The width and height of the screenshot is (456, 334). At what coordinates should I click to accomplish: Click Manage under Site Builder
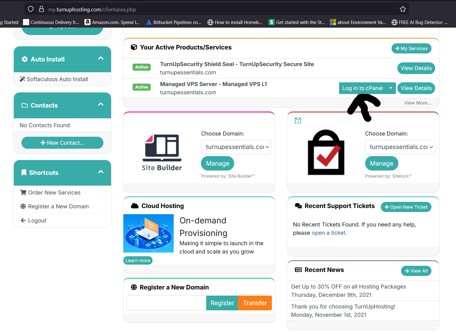click(218, 163)
